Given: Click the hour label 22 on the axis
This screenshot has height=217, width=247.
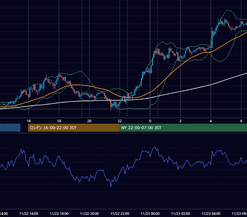Looking at the screenshot, I should [x=120, y=121].
